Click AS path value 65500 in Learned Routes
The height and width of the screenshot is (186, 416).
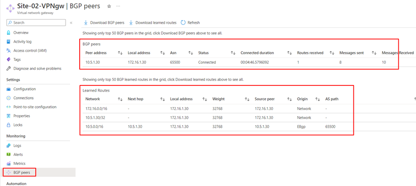(x=330, y=127)
